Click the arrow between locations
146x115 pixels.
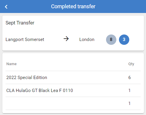pyautogui.click(x=66, y=39)
